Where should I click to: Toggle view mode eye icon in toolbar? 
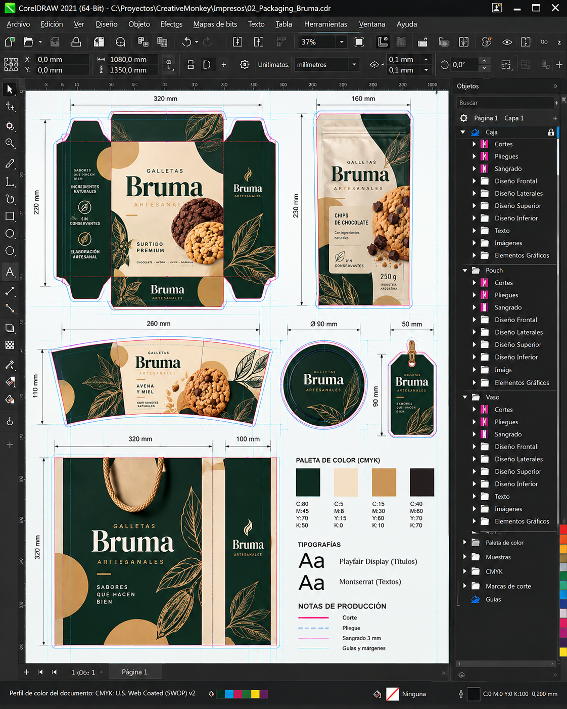coord(507,42)
